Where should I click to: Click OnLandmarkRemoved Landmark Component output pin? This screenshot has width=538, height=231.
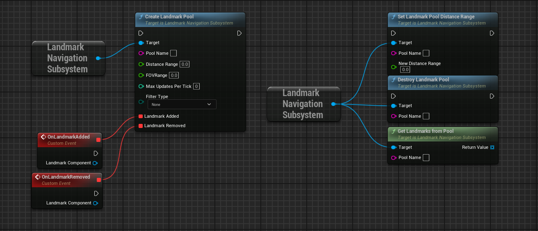pos(96,203)
